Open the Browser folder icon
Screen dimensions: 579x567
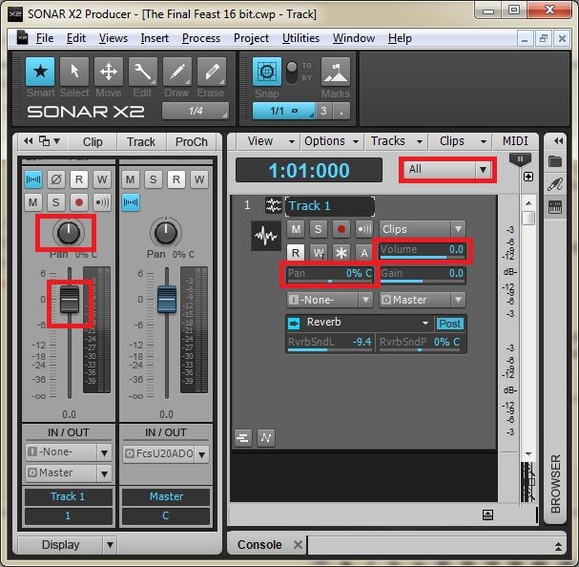(x=555, y=161)
